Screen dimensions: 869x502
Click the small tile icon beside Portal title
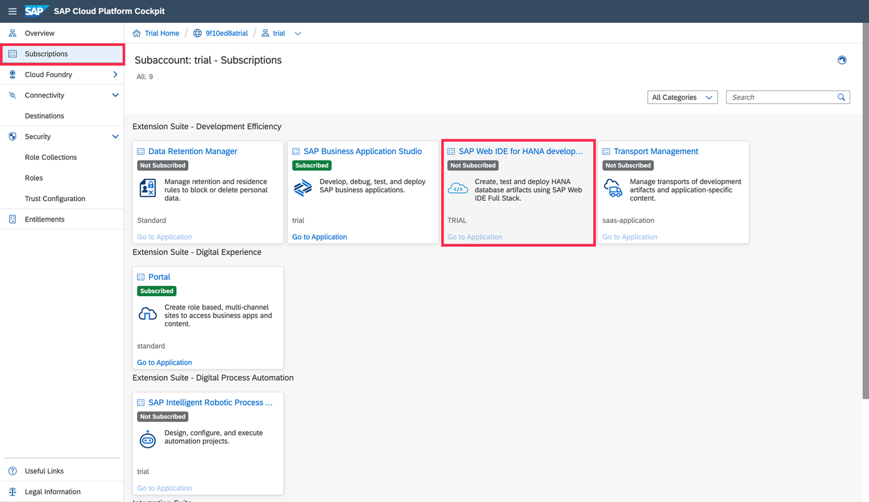(x=141, y=277)
